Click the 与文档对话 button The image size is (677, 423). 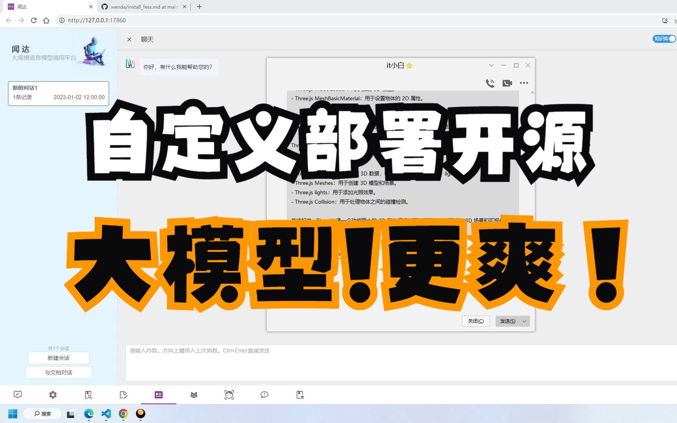pos(58,372)
